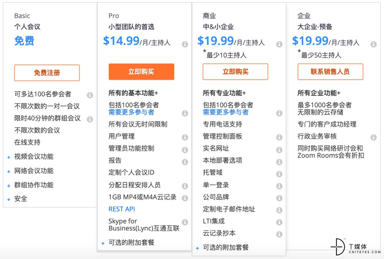Show info for 用户管理
Image resolution: width=384 pixels, height=259 pixels.
185,137
